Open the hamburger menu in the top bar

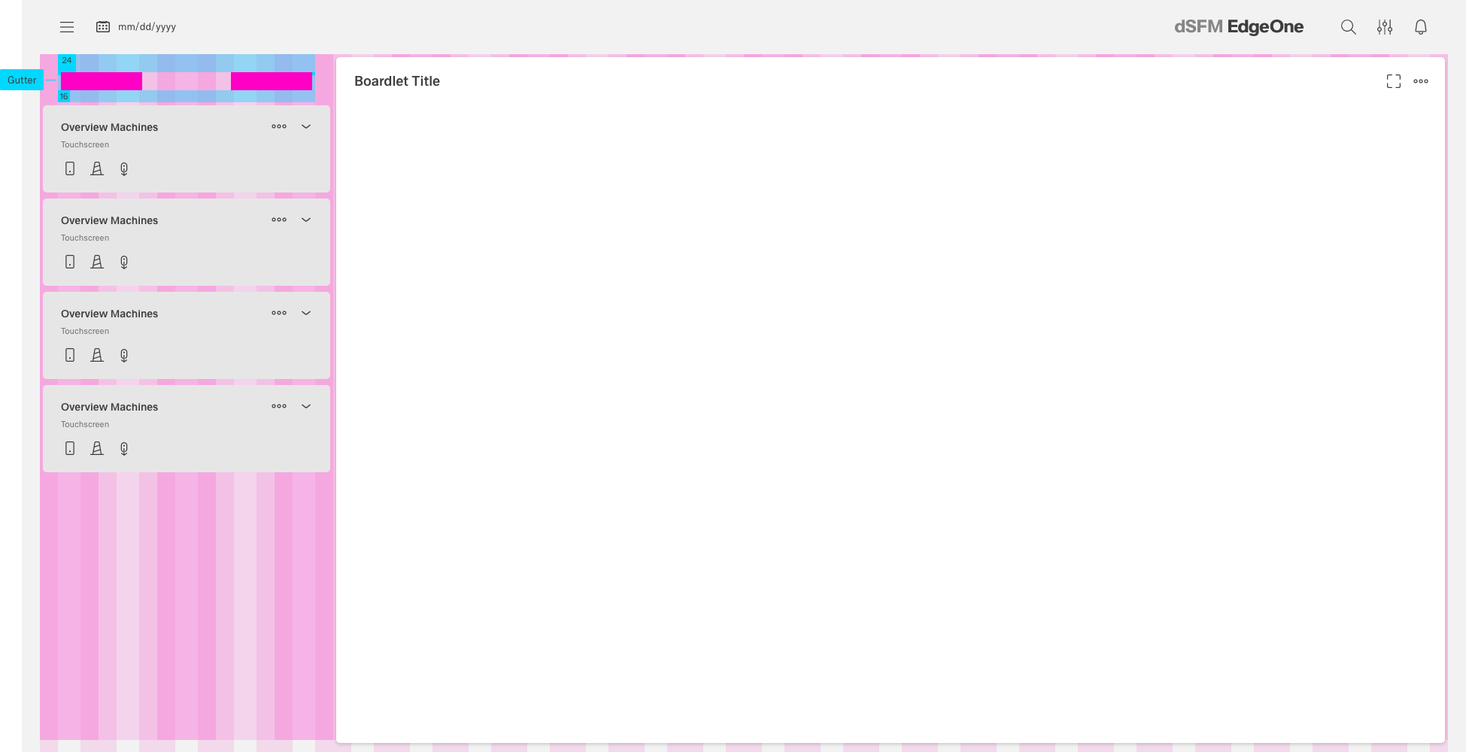[x=67, y=27]
